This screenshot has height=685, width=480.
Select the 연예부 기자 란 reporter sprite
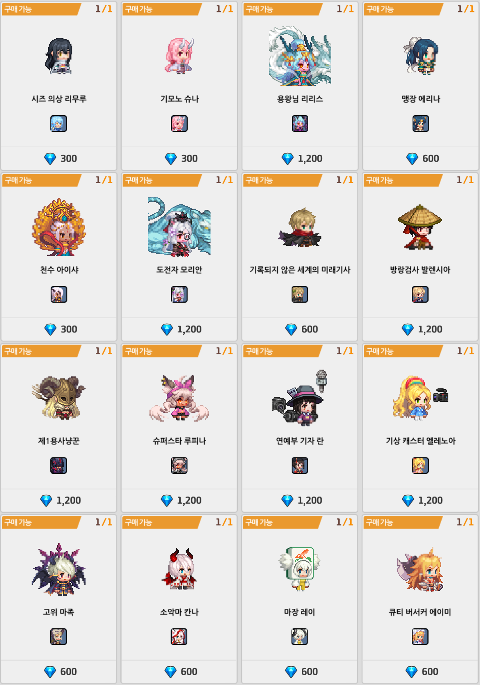pyautogui.click(x=300, y=396)
